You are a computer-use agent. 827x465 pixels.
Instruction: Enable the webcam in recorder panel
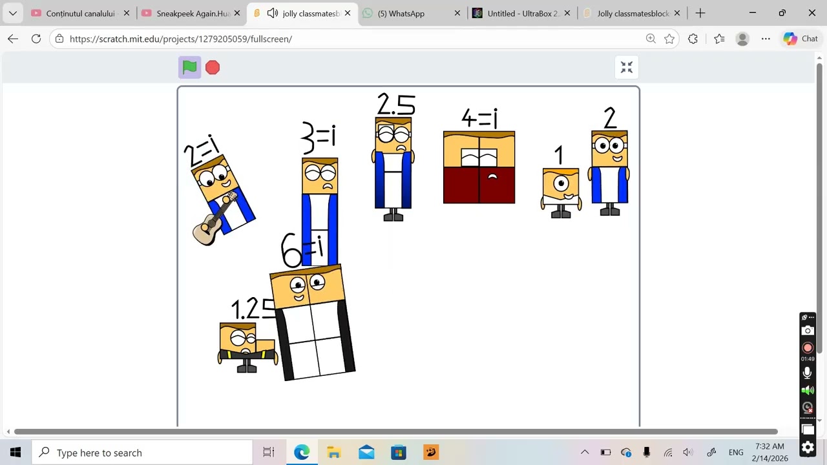point(808,408)
